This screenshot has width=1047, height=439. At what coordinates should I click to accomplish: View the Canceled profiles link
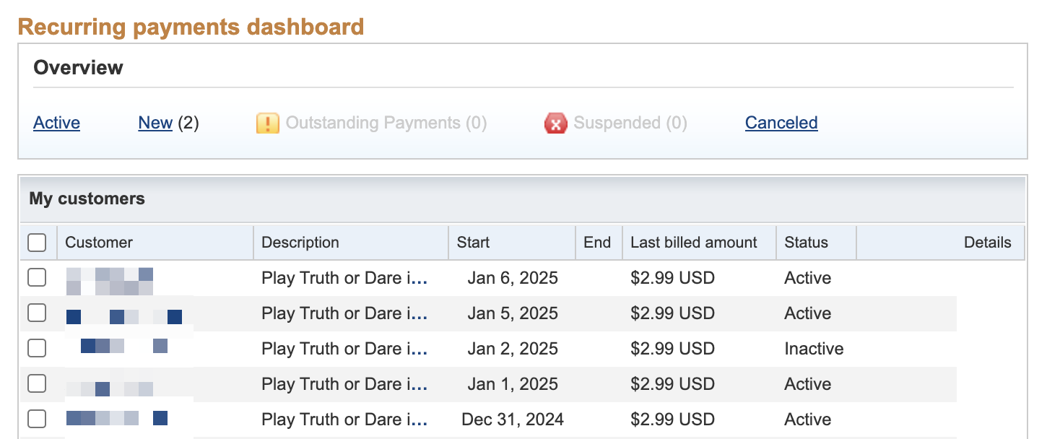point(781,123)
